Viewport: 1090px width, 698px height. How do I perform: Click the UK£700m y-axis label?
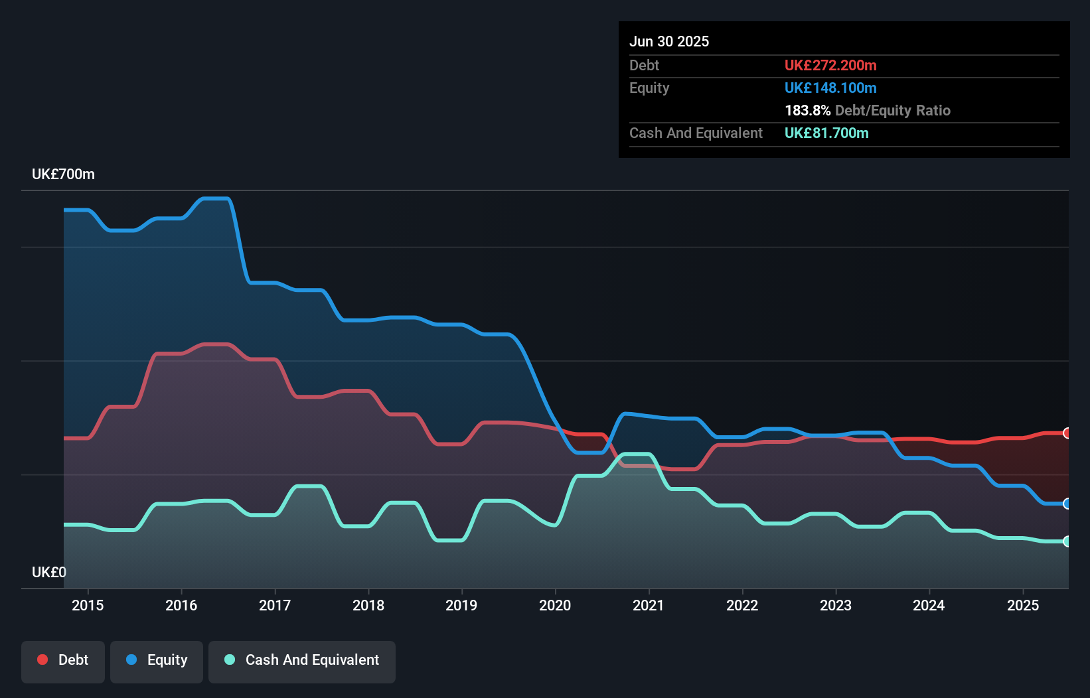64,174
